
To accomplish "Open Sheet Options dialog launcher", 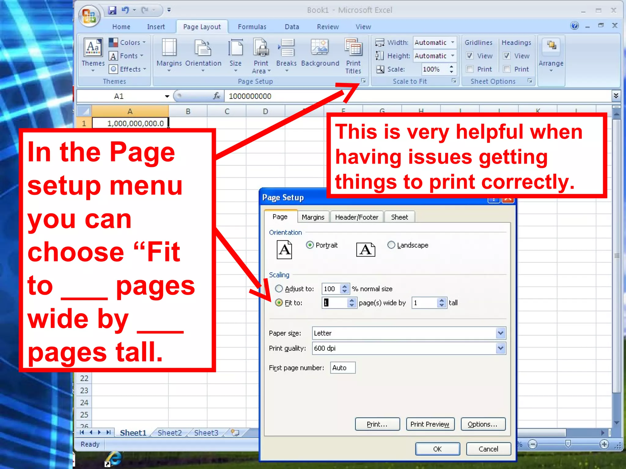I will [x=530, y=81].
